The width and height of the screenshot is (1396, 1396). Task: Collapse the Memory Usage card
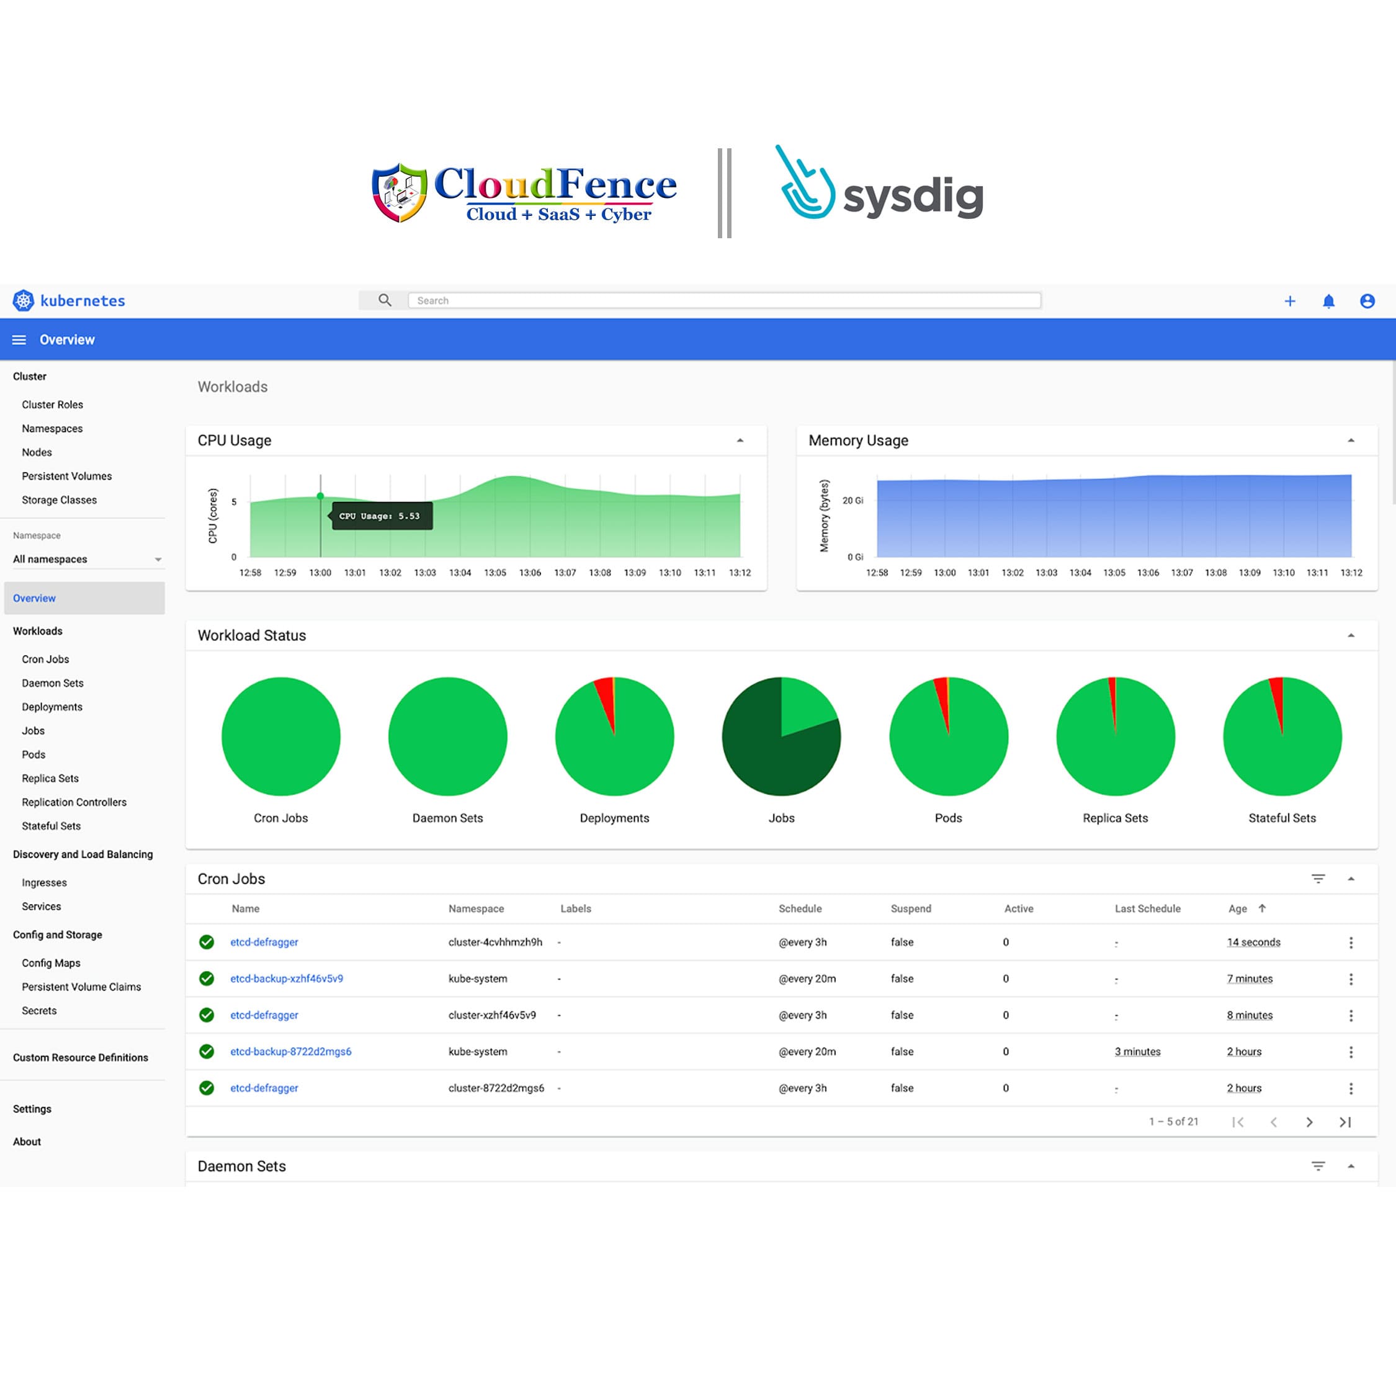(x=1351, y=441)
